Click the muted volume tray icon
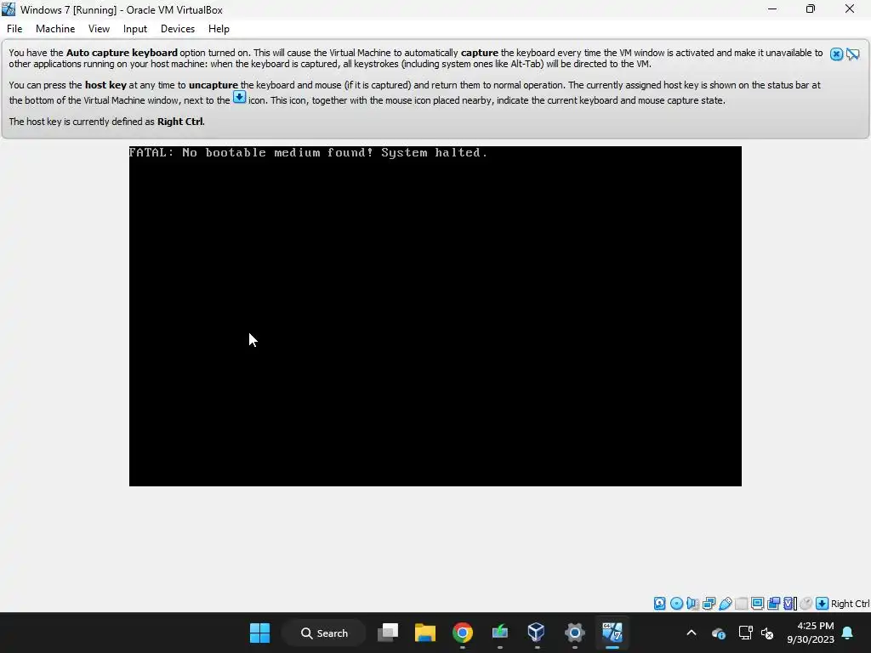 click(x=767, y=633)
